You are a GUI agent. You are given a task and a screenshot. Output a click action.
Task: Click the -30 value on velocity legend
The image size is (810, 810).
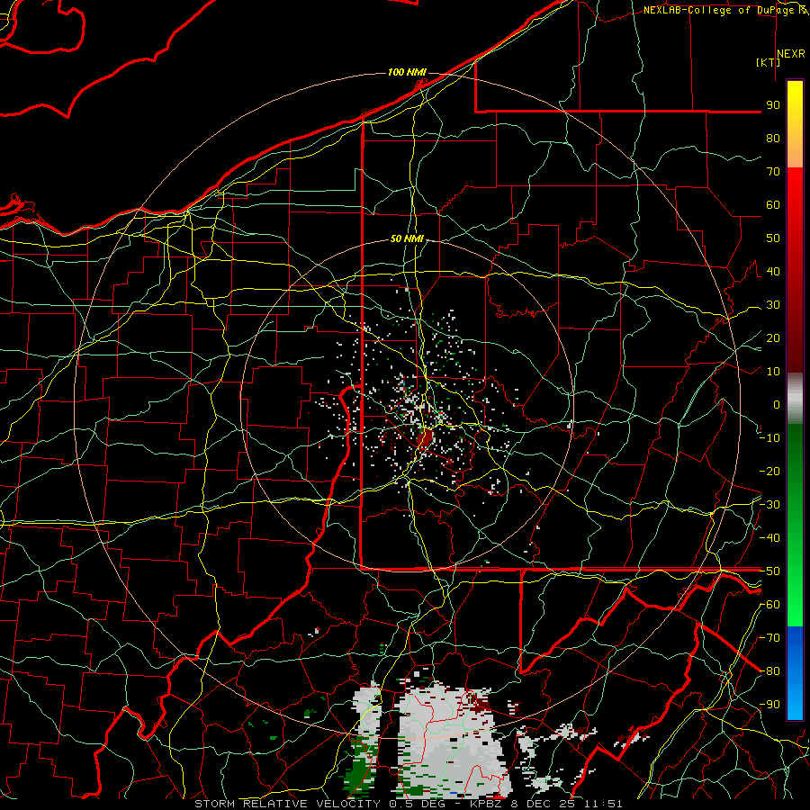[x=769, y=505]
